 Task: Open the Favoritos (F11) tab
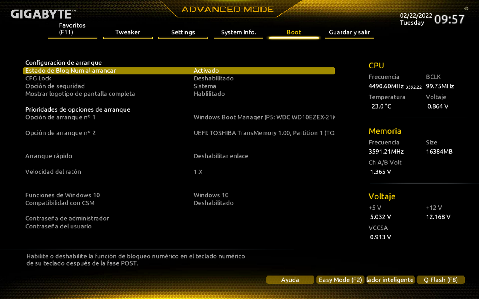[x=72, y=29]
